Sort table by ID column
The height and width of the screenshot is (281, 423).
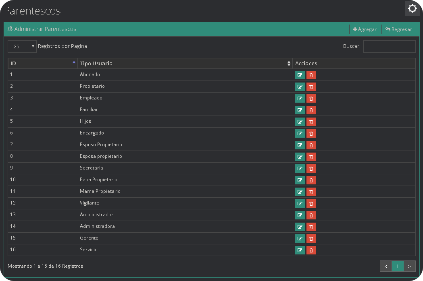pos(42,64)
